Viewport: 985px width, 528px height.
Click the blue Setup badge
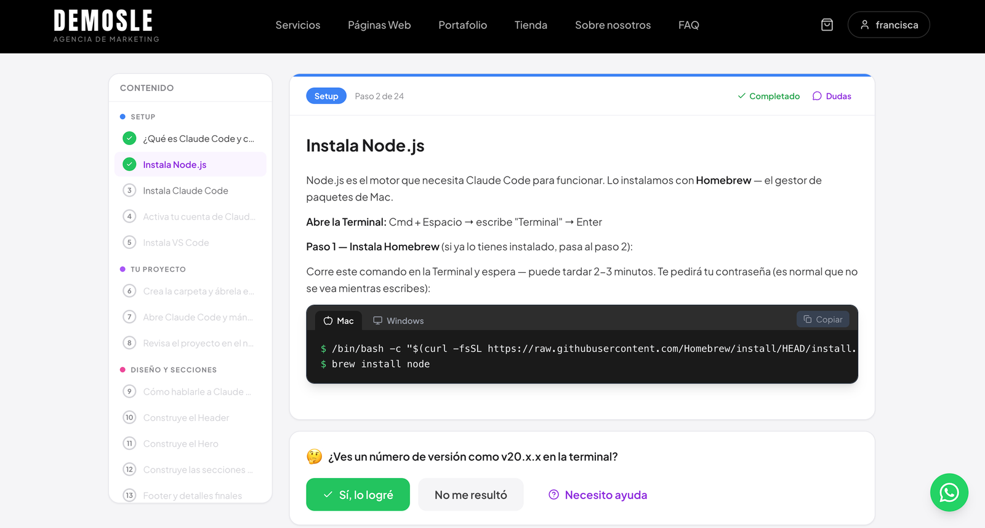click(326, 96)
